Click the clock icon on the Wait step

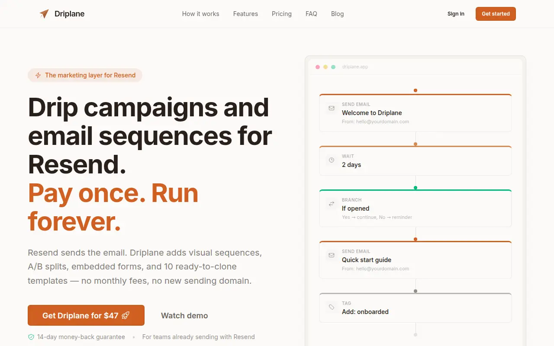click(x=332, y=160)
